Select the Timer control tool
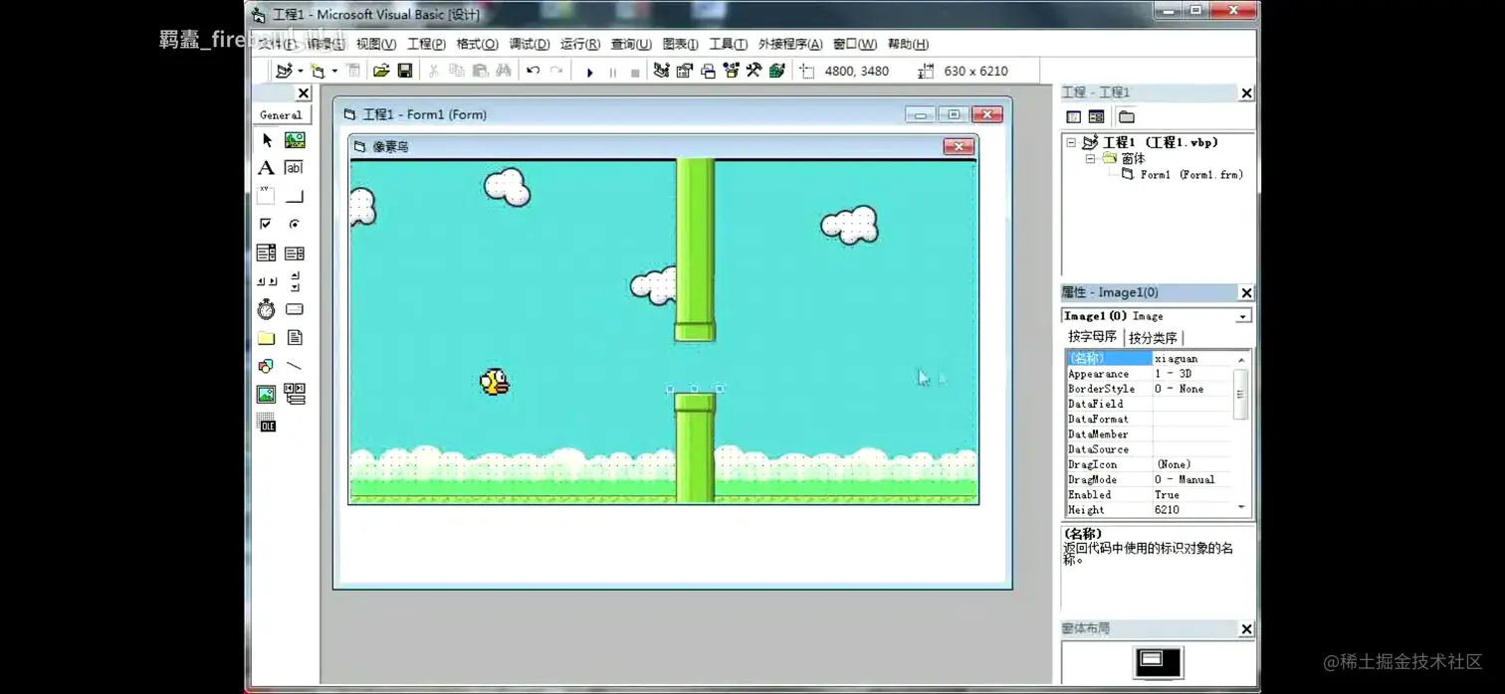1505x694 pixels. [x=267, y=309]
